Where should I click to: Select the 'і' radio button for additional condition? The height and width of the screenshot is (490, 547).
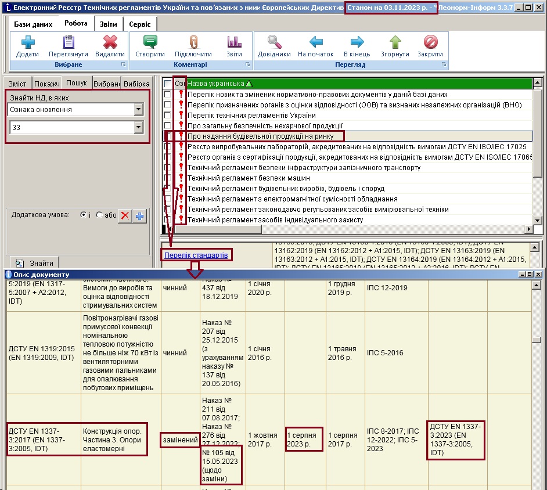[x=83, y=215]
